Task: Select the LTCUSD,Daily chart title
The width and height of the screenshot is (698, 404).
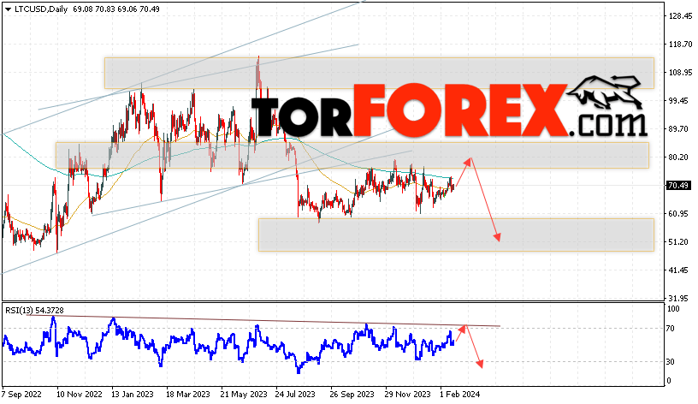Action: [x=41, y=9]
